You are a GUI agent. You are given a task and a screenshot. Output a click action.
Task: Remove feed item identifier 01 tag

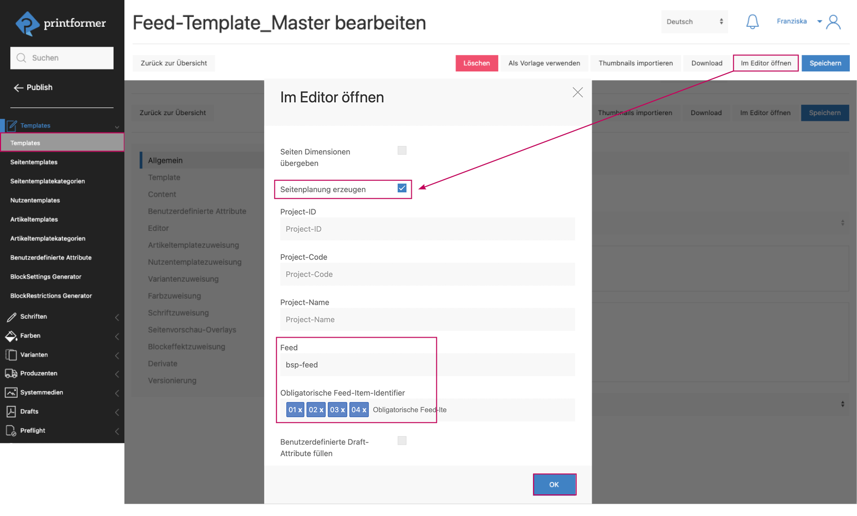pyautogui.click(x=300, y=410)
